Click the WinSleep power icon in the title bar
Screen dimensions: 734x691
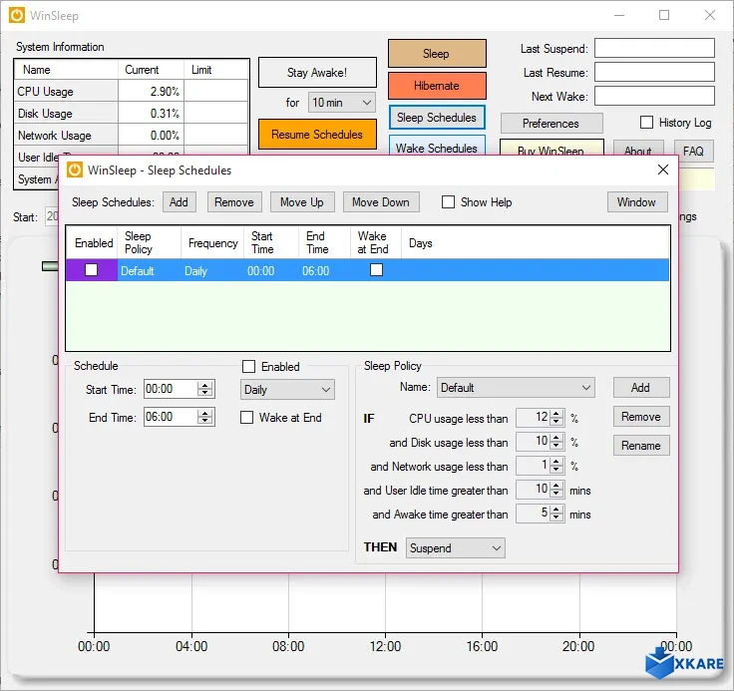tap(17, 15)
